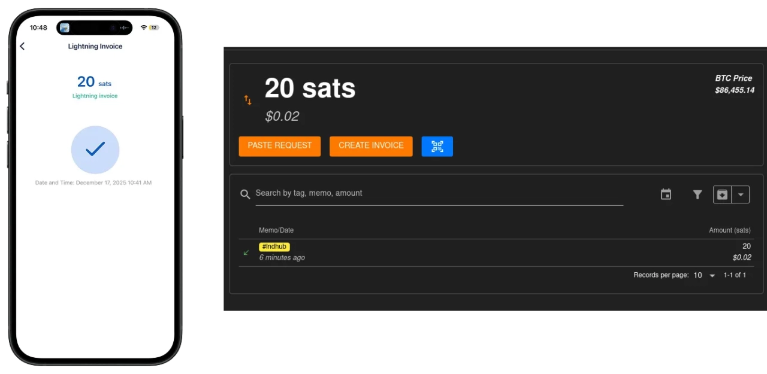Screen dimensions: 767x374
Task: Tap the back arrow on Lightning Invoice
Action: point(22,46)
